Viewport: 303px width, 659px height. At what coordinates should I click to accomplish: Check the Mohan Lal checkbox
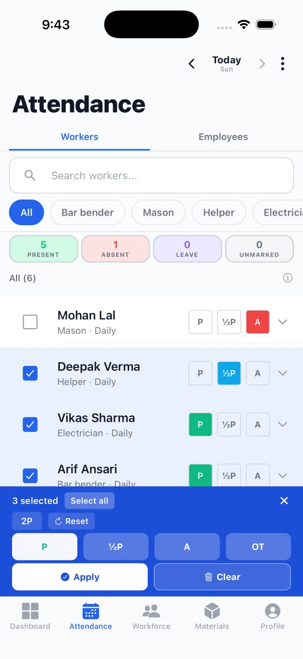click(x=30, y=322)
